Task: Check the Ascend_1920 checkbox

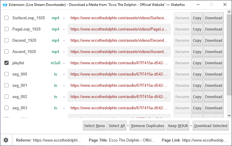Action: [x=6, y=52]
